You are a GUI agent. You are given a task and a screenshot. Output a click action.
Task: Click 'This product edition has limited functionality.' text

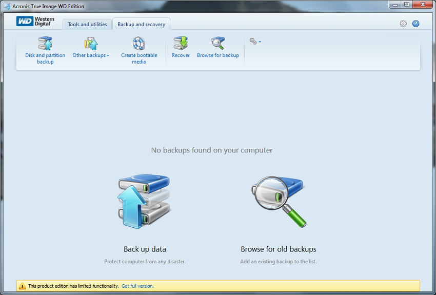(73, 286)
